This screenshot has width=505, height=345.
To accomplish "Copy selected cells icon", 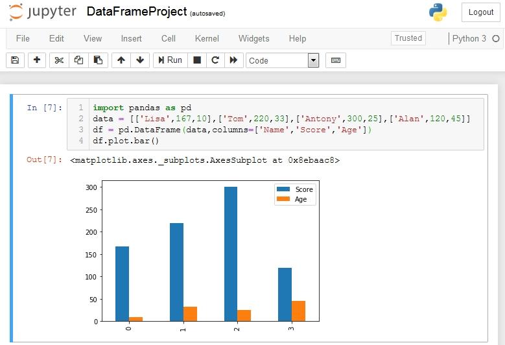I will pos(78,60).
